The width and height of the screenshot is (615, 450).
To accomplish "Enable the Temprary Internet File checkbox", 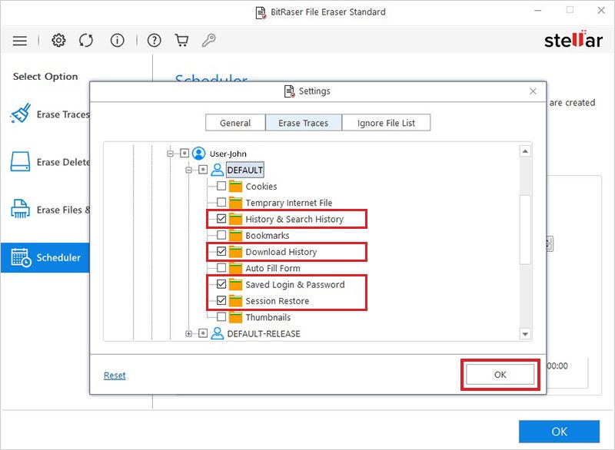I will pyautogui.click(x=221, y=202).
